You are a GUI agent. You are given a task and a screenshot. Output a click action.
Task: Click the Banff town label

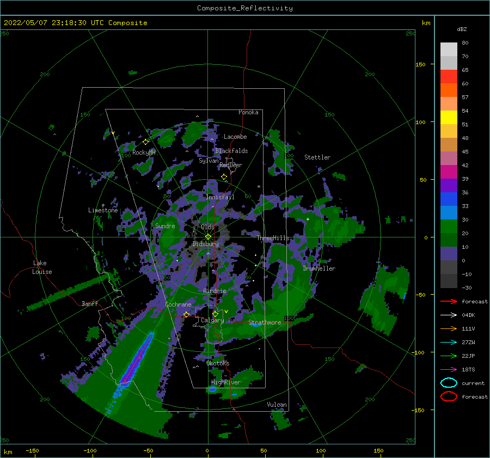click(x=90, y=303)
